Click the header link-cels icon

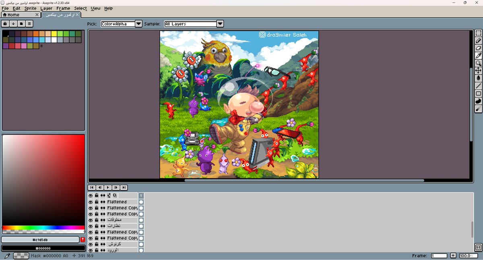click(109, 195)
